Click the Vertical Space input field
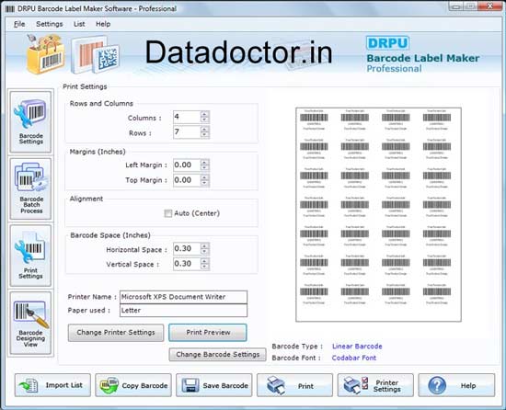Viewport: 506px width, 410px height. pyautogui.click(x=187, y=264)
